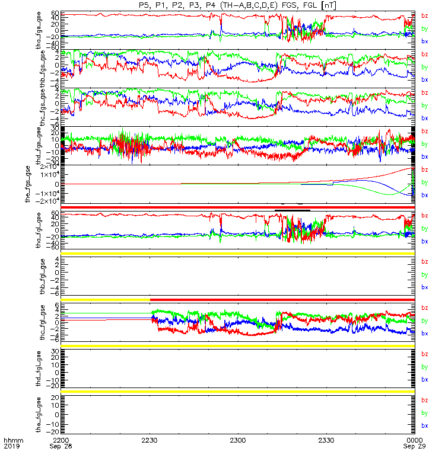
Task: Click the yellow bar under tha_fgl_gse panel
Action: [238, 254]
